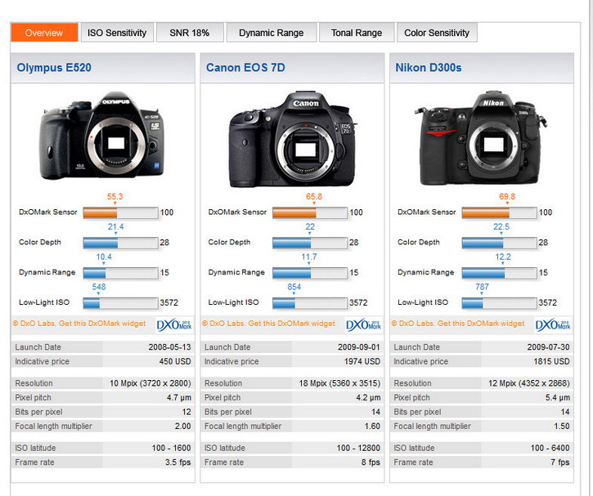Click Canon Color Depth bar showing 22
The height and width of the screenshot is (496, 593).
(x=310, y=243)
